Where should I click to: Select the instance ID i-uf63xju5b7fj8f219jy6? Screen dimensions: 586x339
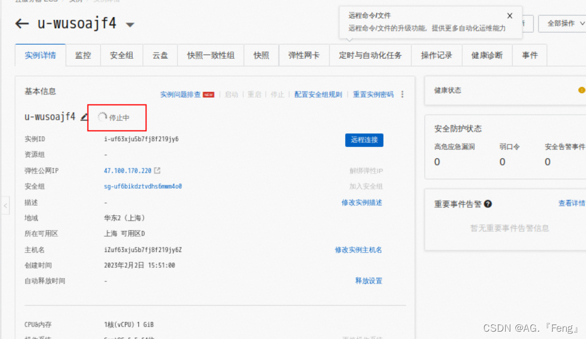pyautogui.click(x=141, y=139)
